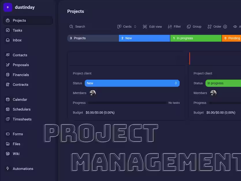Click the Calendar icon in sidebar
The image size is (241, 181).
(x=8, y=99)
